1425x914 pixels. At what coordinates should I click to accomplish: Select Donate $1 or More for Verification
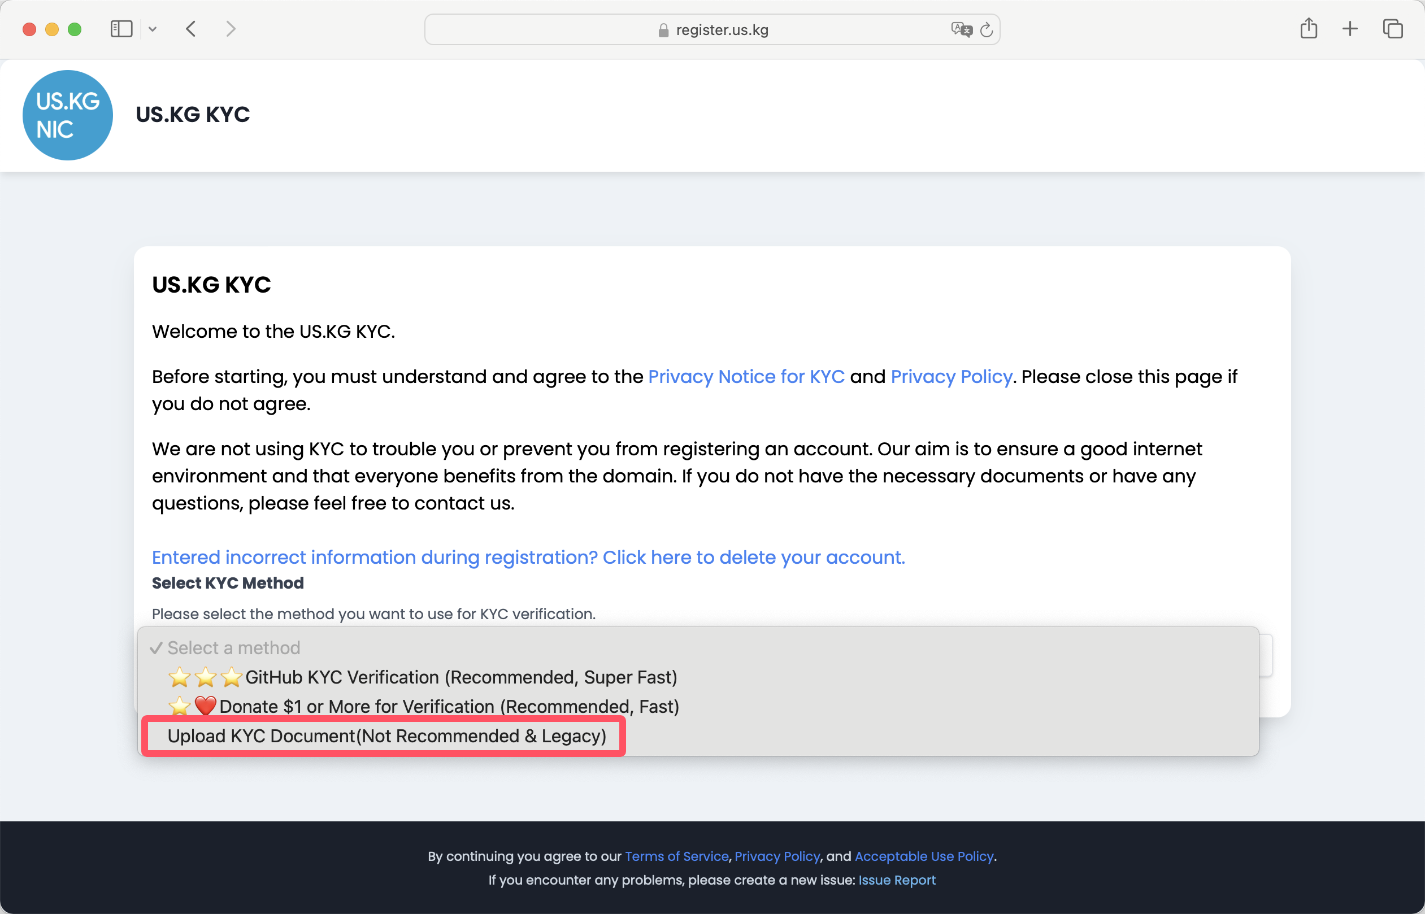[x=698, y=706]
